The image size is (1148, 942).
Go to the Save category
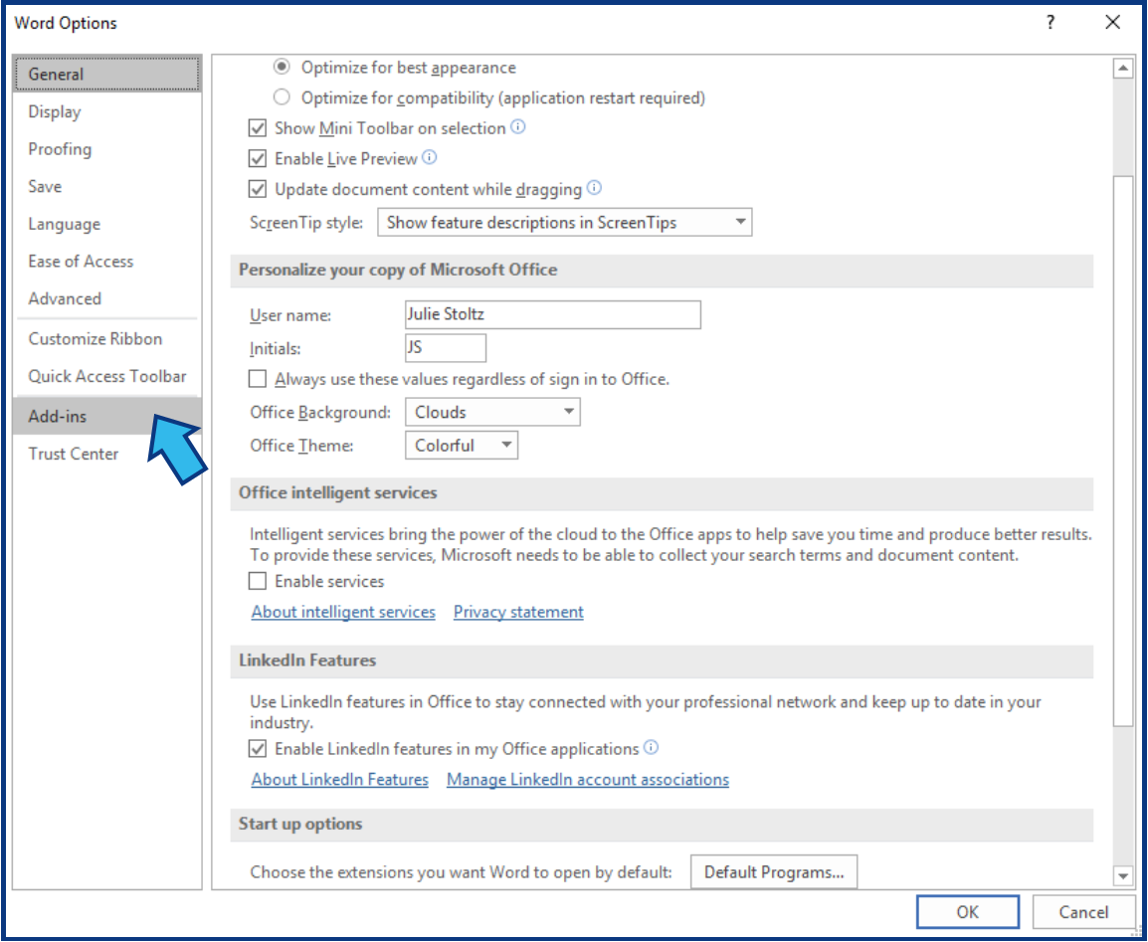(x=106, y=186)
